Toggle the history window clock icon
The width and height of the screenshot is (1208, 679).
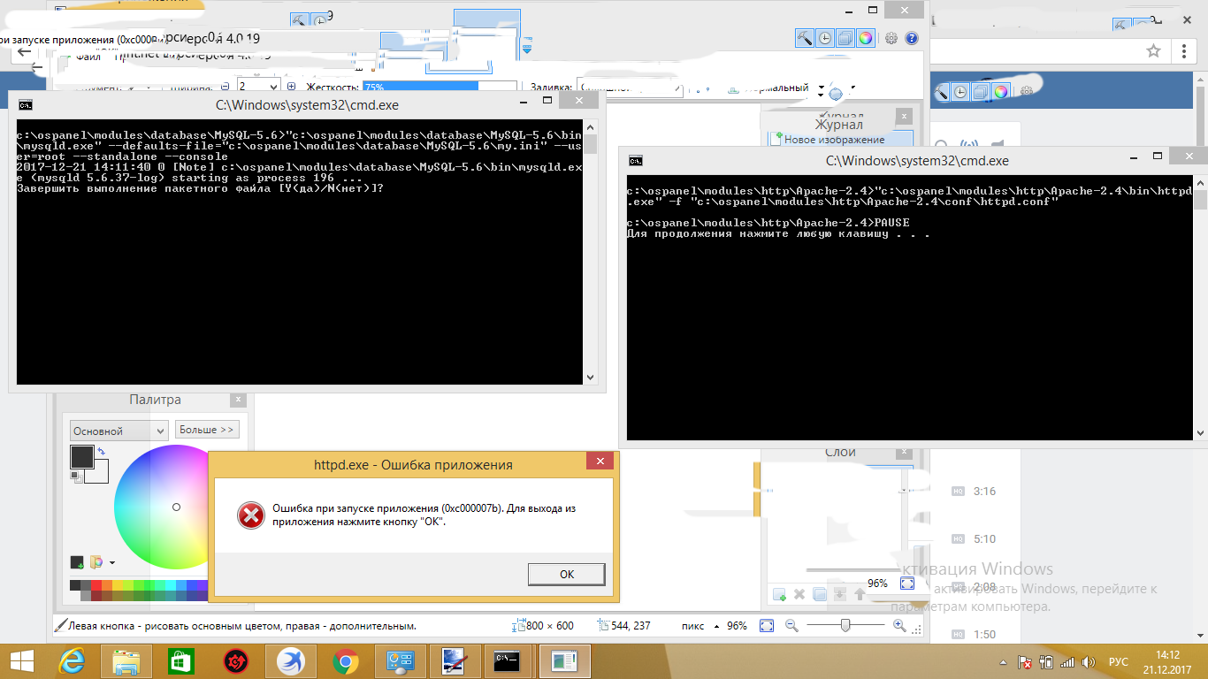pyautogui.click(x=824, y=38)
